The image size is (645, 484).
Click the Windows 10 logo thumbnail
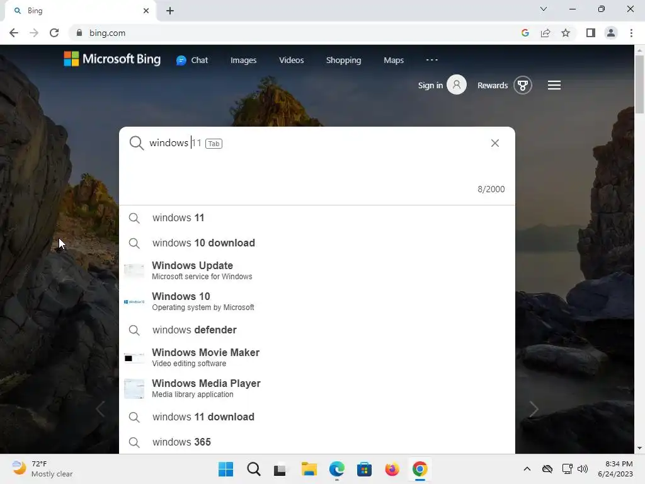tap(134, 302)
